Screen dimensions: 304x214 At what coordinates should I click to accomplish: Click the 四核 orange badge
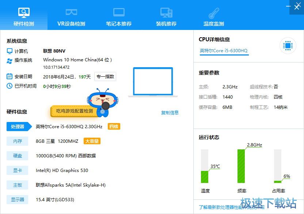coord(114,127)
